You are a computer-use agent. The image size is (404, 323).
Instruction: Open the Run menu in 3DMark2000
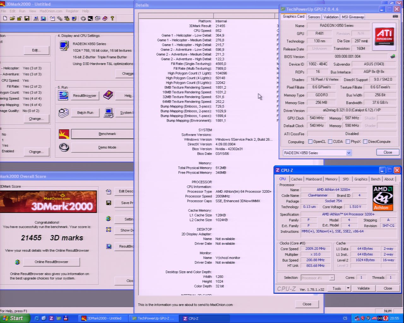coord(22,11)
